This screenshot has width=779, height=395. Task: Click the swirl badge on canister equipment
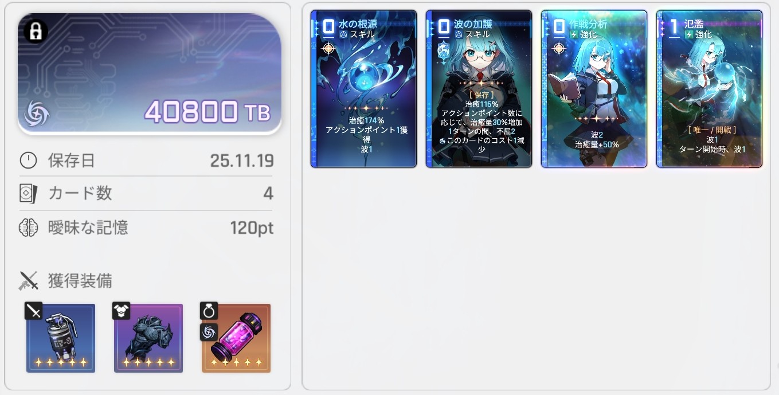pos(209,331)
